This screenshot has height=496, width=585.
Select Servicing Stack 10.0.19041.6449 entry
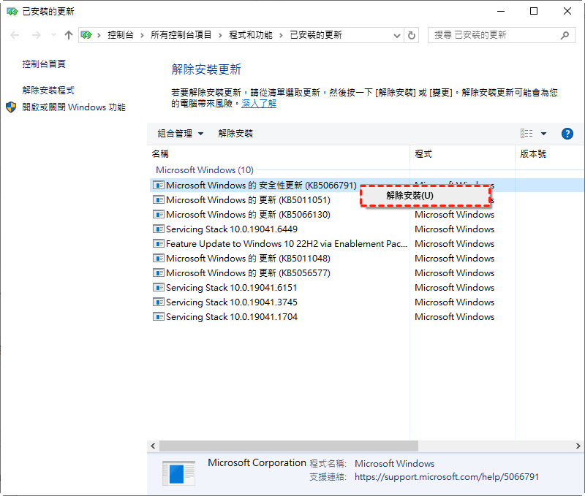232,229
